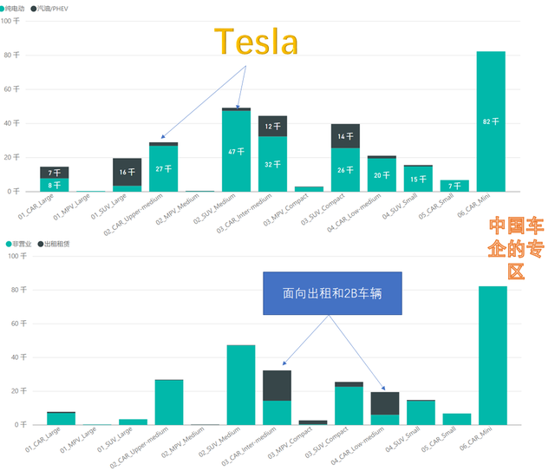Select the 15千 bar for SUV_Small
The width and height of the screenshot is (555, 471).
coord(418,179)
